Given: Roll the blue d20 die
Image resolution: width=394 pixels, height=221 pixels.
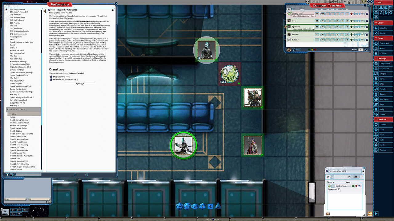Looking at the screenshot, I should coord(179,207).
